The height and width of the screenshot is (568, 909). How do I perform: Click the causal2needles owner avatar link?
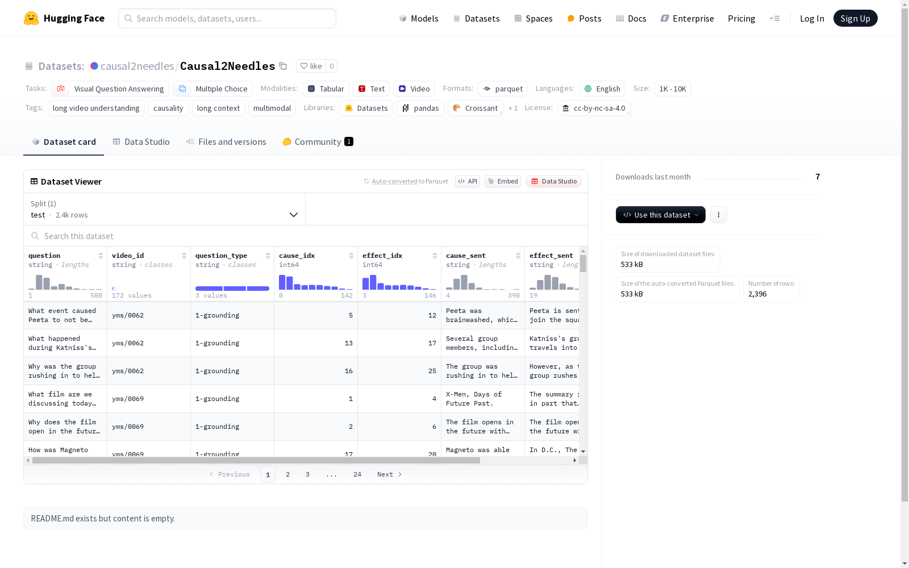tap(94, 66)
